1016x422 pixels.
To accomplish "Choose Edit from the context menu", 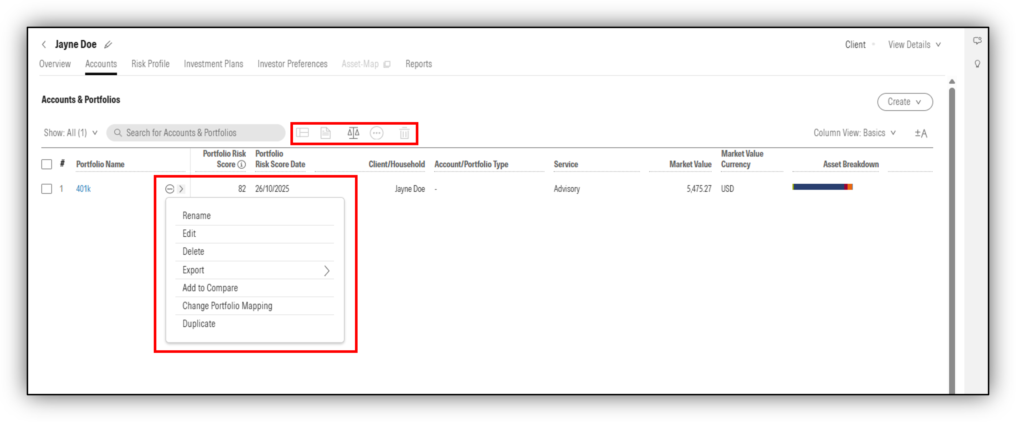I will [255, 234].
